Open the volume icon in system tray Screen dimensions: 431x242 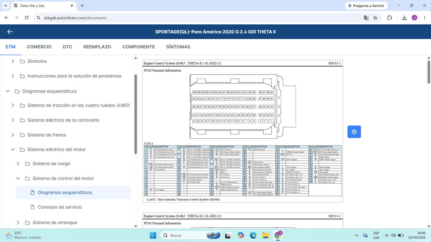click(394, 235)
